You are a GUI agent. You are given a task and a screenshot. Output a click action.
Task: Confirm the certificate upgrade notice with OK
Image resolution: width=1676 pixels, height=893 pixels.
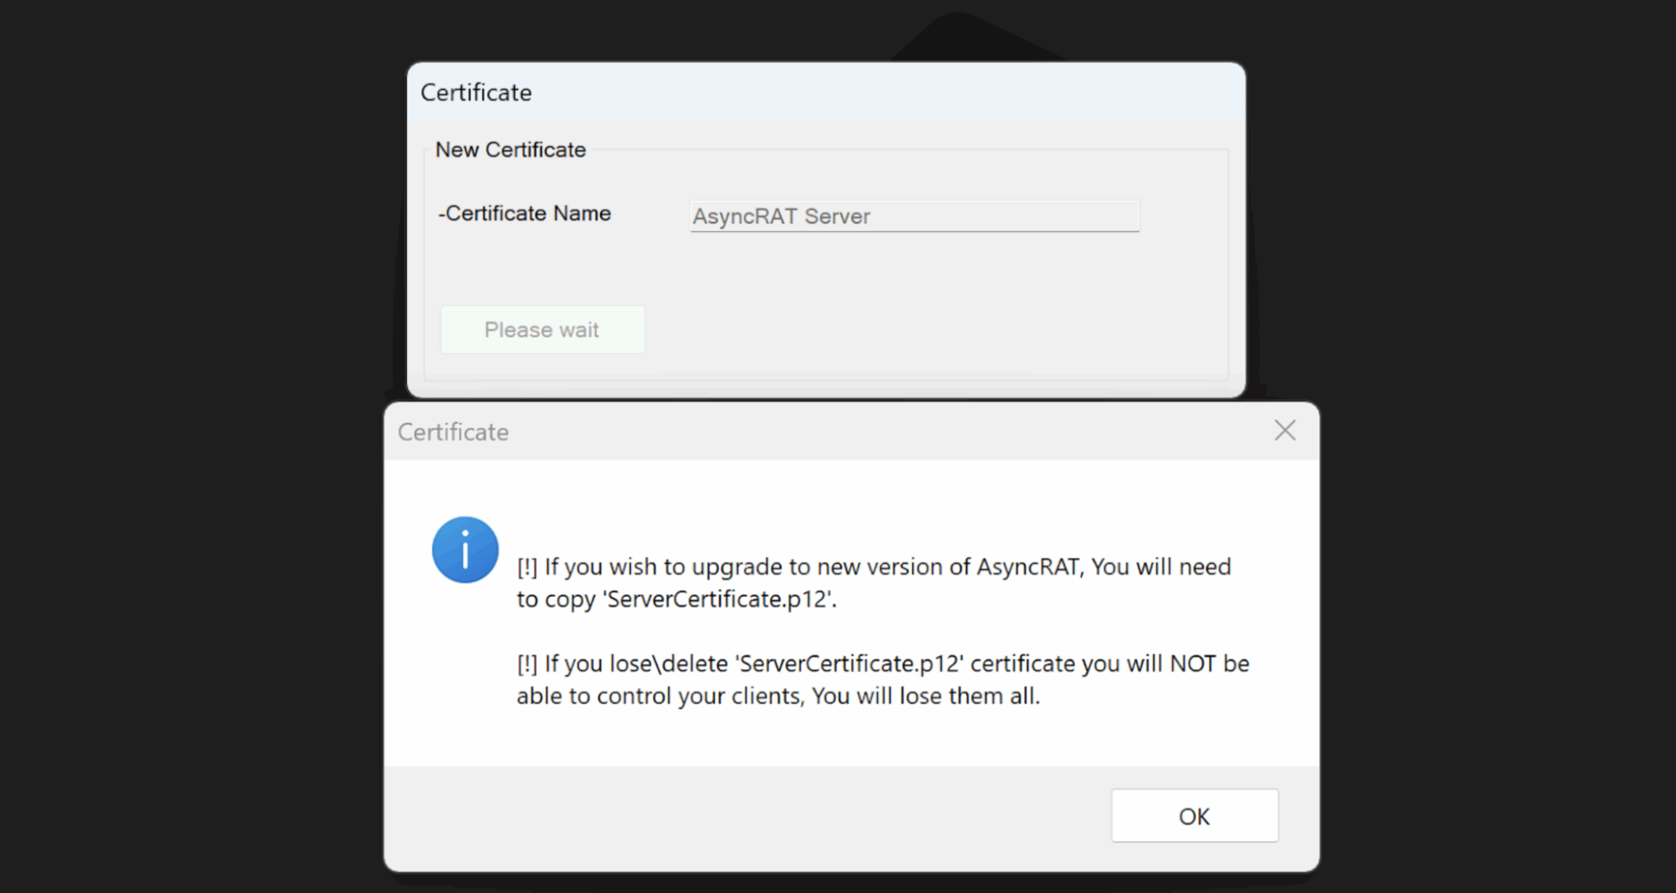coord(1193,816)
